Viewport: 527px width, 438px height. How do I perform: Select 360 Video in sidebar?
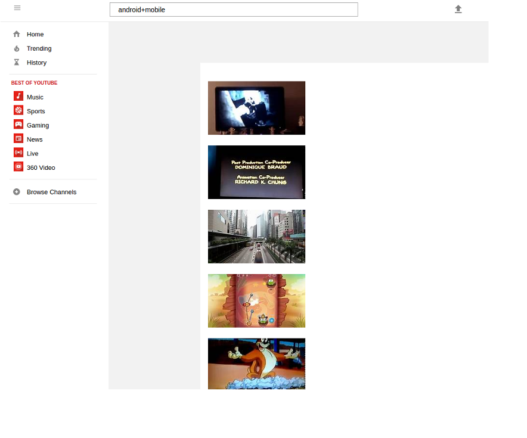coord(41,167)
